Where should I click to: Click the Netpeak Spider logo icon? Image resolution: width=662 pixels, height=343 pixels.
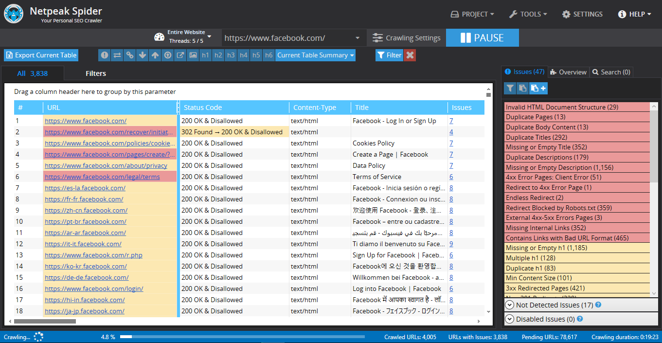click(x=14, y=14)
